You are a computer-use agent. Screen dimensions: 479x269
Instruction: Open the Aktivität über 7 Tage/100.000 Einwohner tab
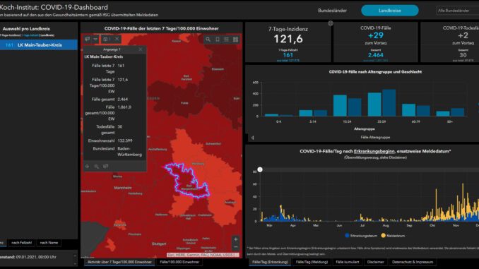pos(119,262)
